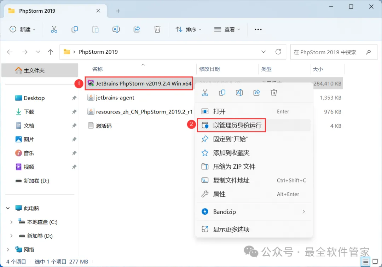Go up one folder level
Viewport: 382px width, 267px height.
click(x=51, y=52)
